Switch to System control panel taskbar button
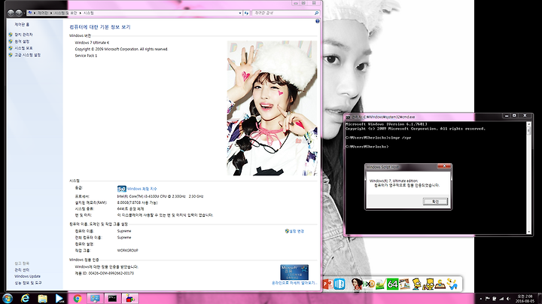The image size is (542, 304). pyautogui.click(x=95, y=299)
